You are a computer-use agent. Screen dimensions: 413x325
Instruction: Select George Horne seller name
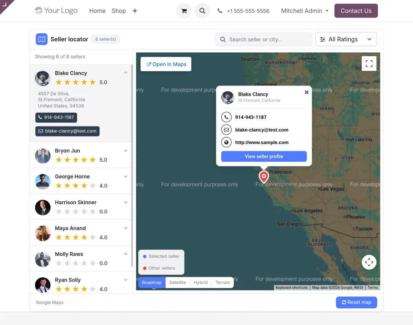click(72, 176)
